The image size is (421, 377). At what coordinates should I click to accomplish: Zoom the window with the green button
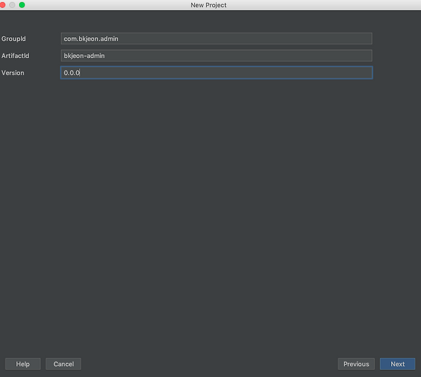[x=22, y=5]
